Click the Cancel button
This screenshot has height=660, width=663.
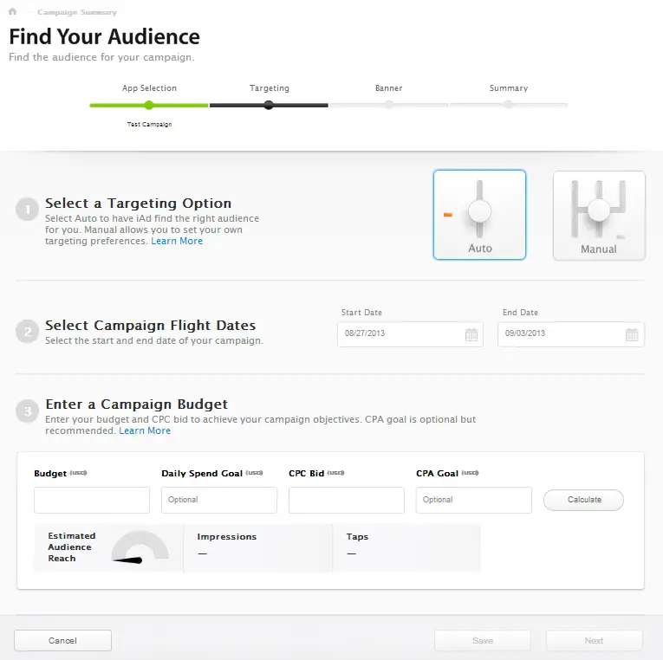click(62, 641)
